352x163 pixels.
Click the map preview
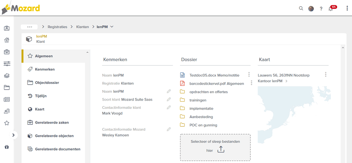[294, 115]
